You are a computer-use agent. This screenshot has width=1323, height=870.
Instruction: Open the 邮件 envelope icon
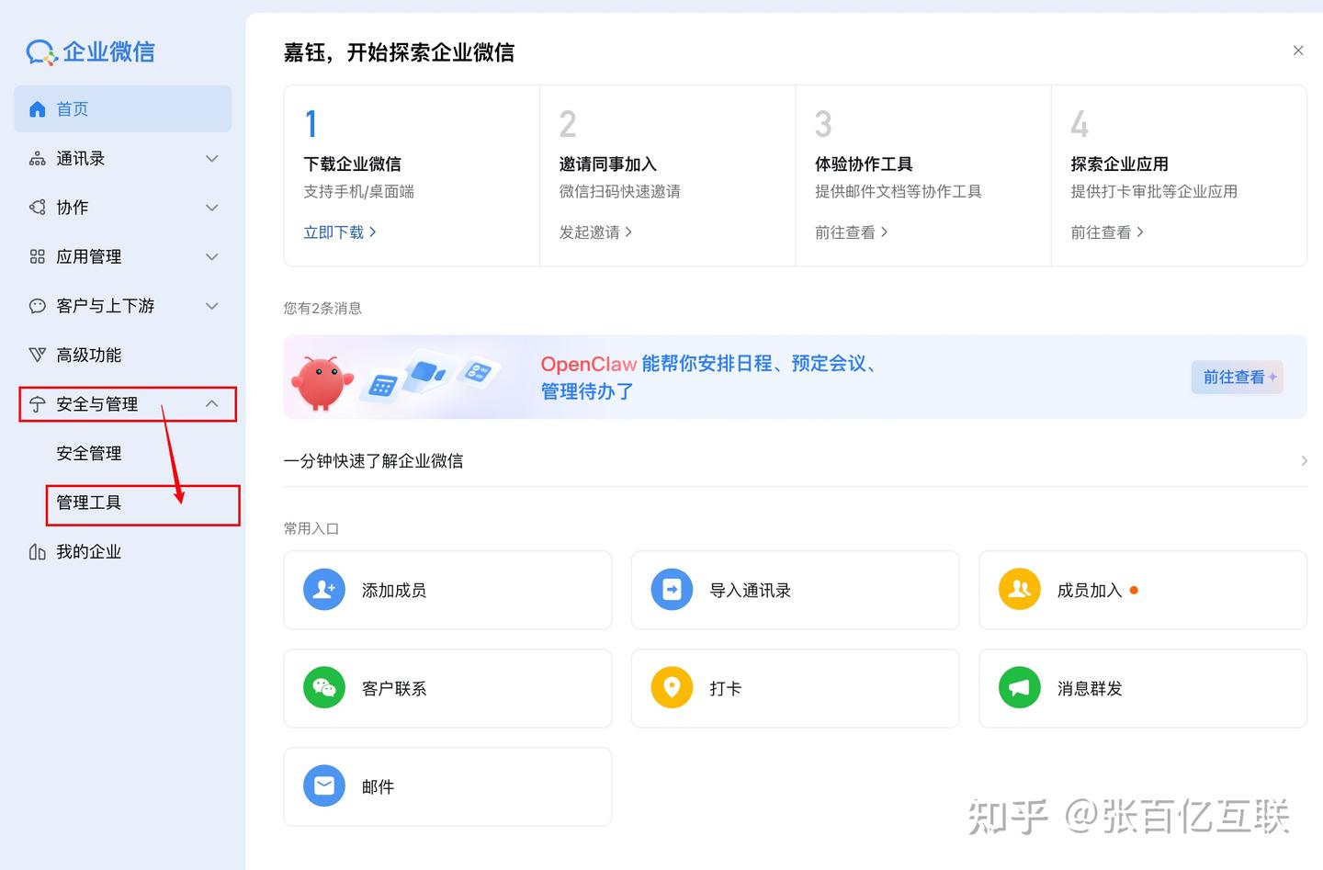coord(323,785)
